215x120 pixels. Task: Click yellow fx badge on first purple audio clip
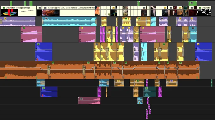5,19
